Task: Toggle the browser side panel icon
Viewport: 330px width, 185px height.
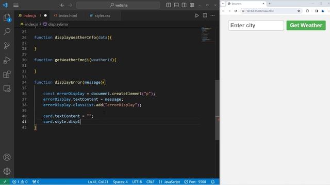Action: click(316, 11)
